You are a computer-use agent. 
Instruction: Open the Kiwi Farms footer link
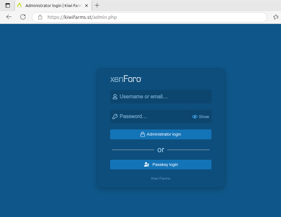[161, 178]
